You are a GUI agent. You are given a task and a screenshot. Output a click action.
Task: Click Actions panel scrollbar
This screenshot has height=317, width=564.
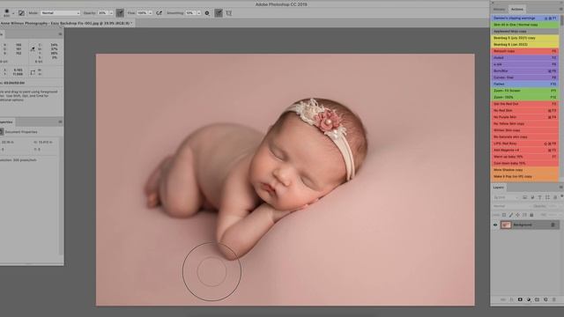click(561, 19)
